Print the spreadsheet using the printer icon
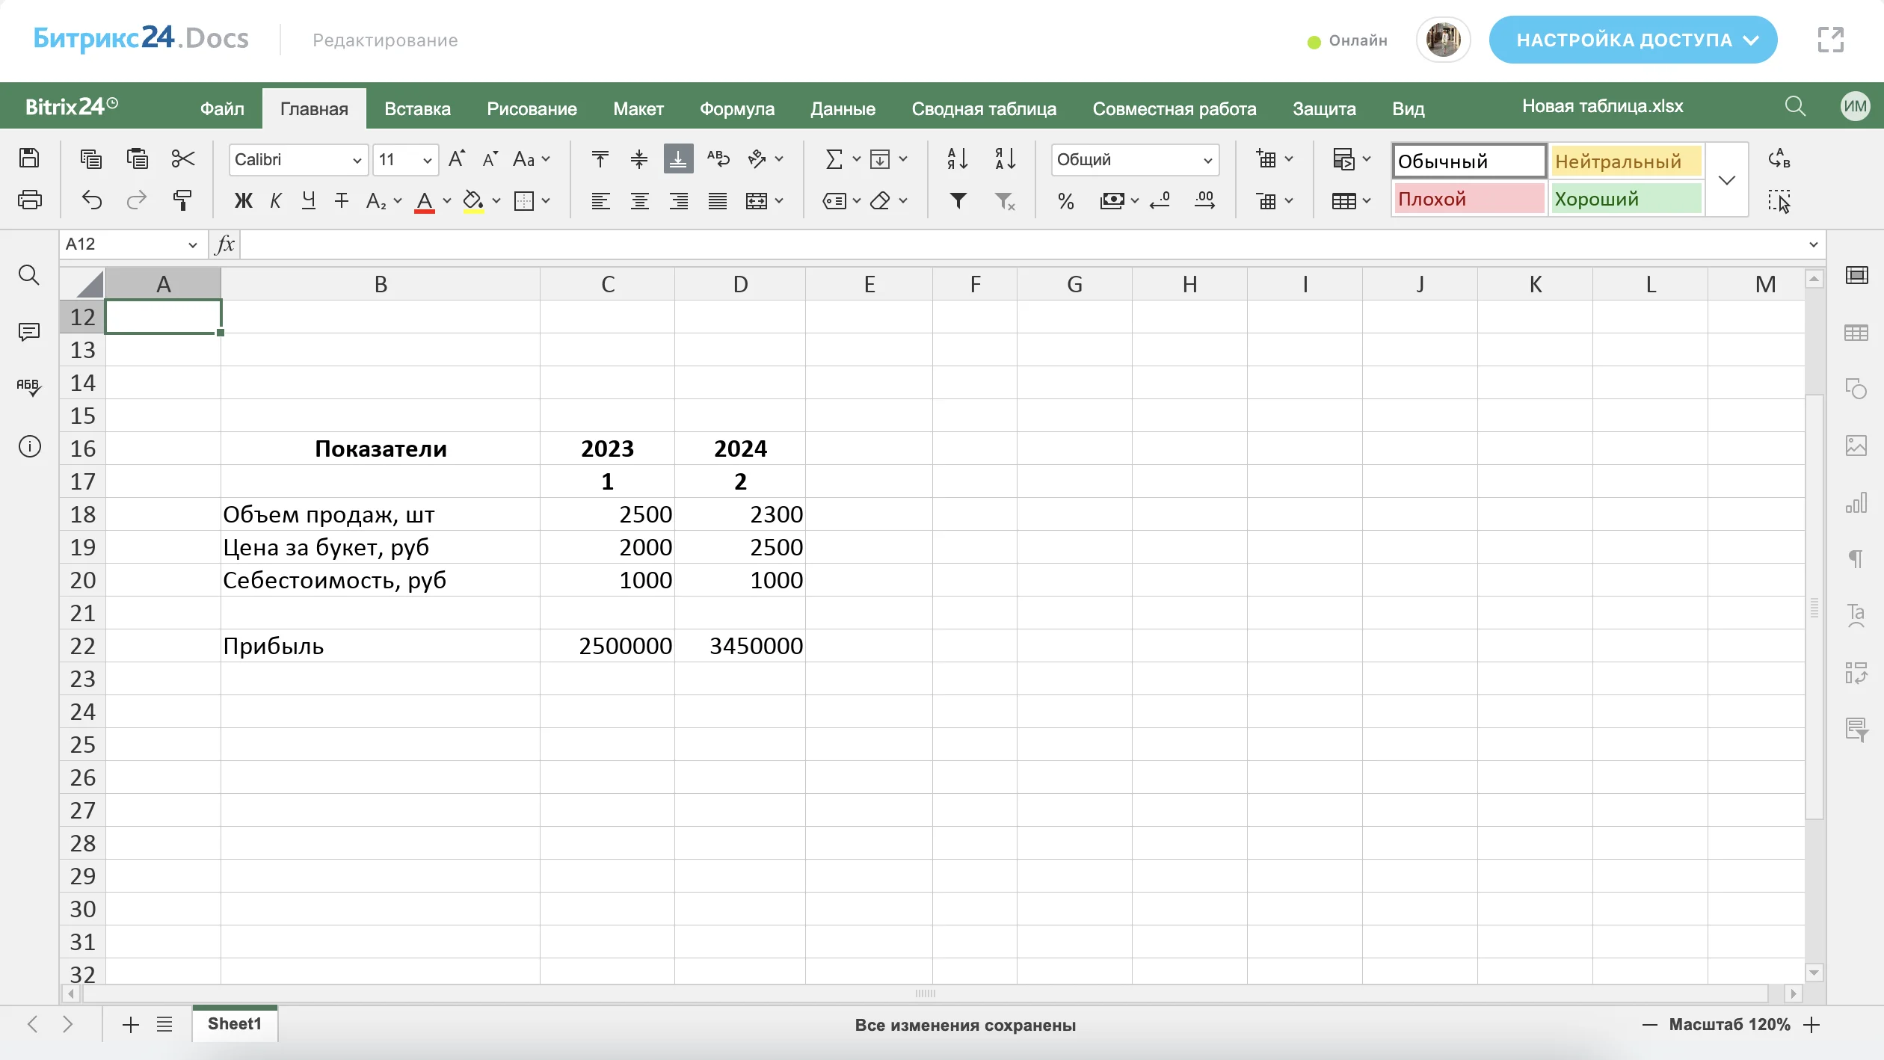Screen dimensions: 1884x1060 pyautogui.click(x=29, y=200)
